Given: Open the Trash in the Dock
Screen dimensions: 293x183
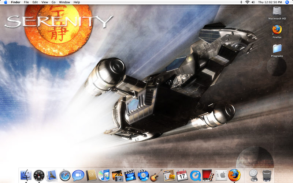Looking at the screenshot, I should (x=267, y=175).
